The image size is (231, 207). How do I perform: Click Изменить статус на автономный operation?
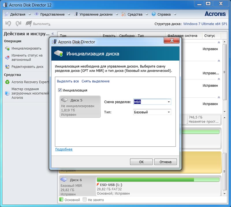pos(27,57)
